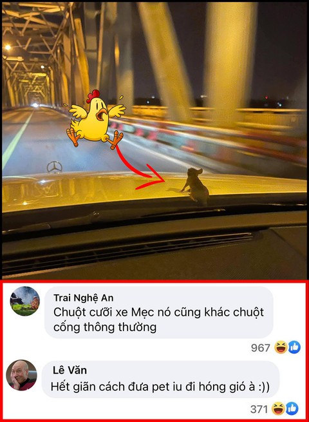Open the bridge night photo
This screenshot has width=309, height=422.
click(154, 140)
